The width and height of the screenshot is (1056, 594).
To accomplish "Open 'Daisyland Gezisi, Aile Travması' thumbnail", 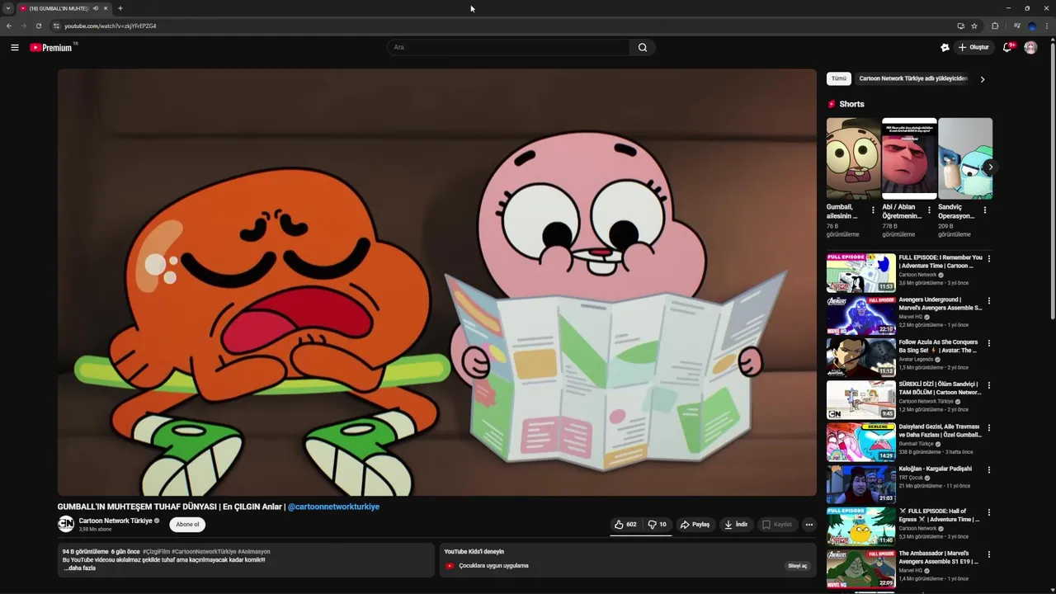I will (861, 442).
